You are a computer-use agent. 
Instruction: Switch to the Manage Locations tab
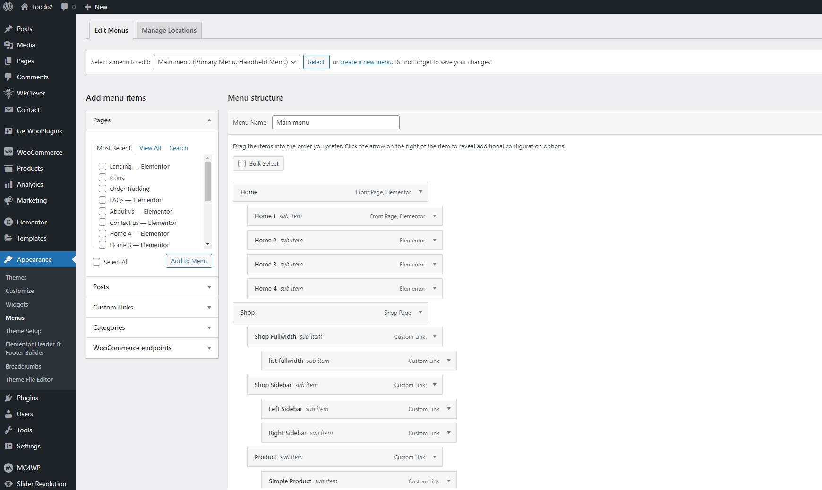click(x=169, y=30)
